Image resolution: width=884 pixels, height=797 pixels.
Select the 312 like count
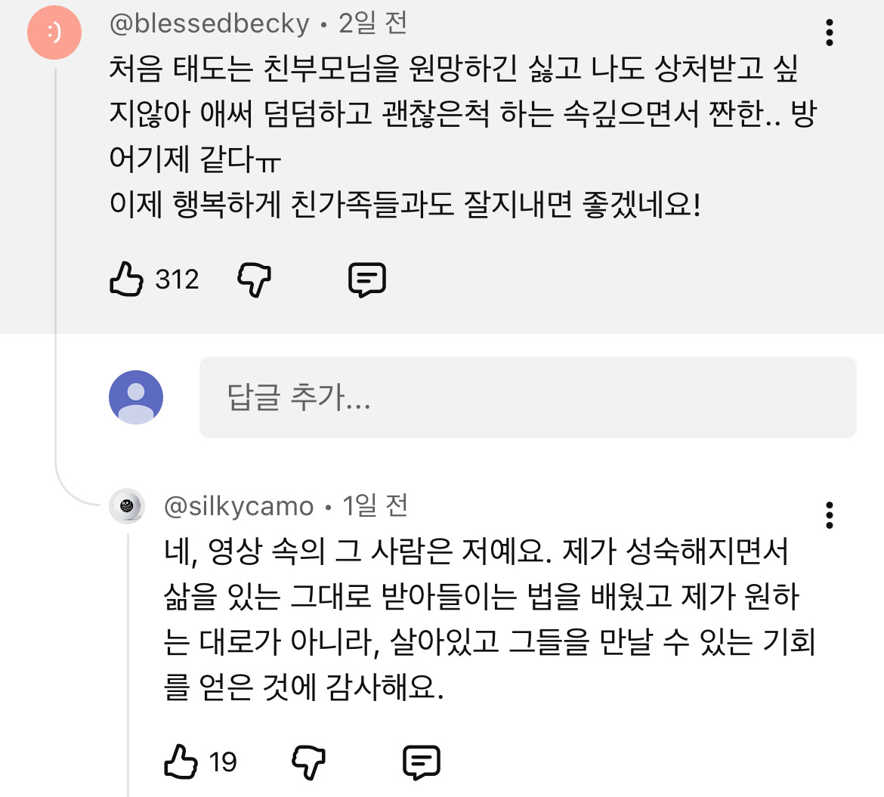(175, 279)
